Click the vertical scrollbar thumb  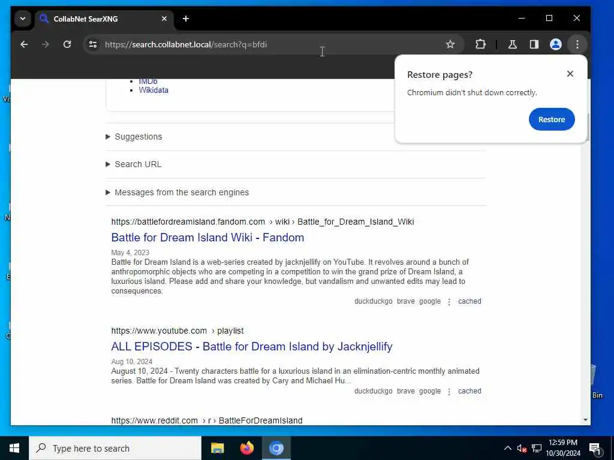click(589, 127)
